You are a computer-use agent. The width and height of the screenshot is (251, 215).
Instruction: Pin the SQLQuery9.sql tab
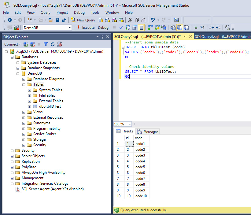pos(185,37)
